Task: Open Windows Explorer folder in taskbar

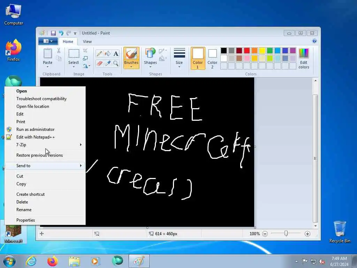Action: coord(74,261)
